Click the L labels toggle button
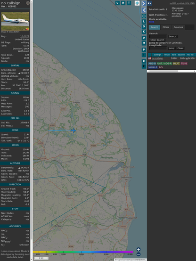Image resolution: width=196 pixels, height=261 pixels. [144, 22]
